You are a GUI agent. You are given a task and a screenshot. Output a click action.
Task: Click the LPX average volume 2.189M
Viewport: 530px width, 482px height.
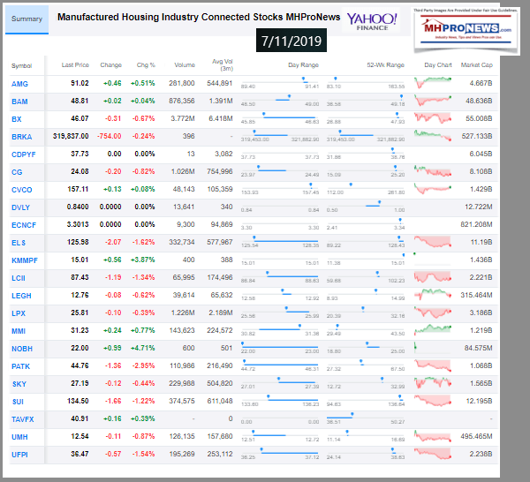[x=221, y=313]
